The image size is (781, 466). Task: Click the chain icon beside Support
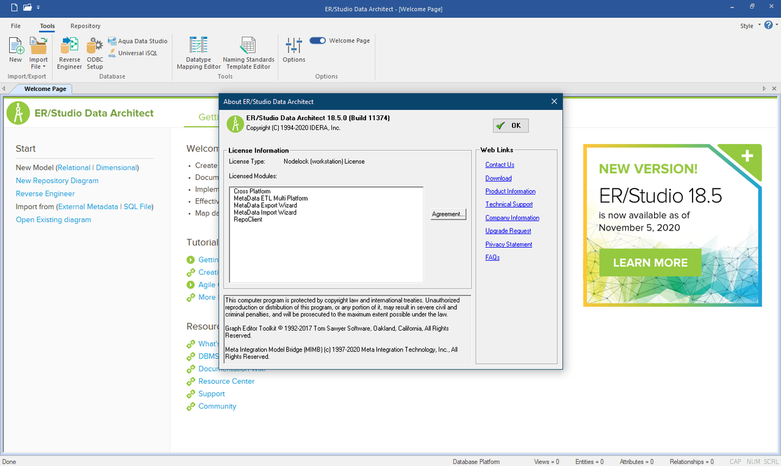(x=191, y=394)
